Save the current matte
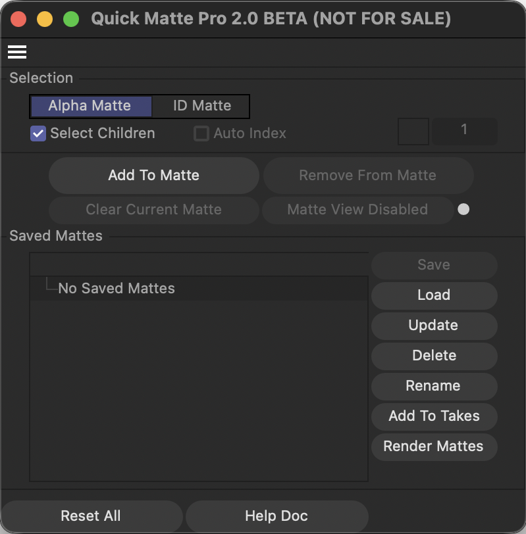The image size is (526, 534). coord(434,265)
